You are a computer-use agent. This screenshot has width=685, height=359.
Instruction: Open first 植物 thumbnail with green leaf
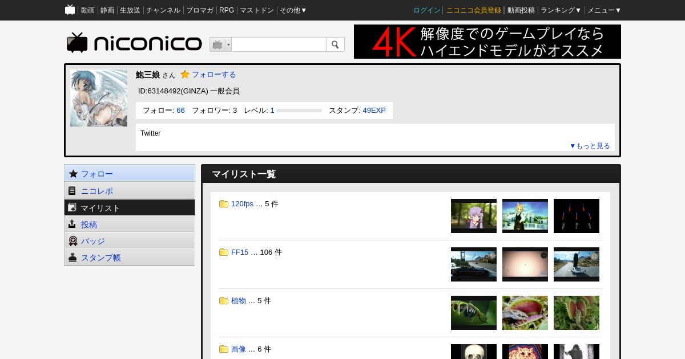pos(474,313)
